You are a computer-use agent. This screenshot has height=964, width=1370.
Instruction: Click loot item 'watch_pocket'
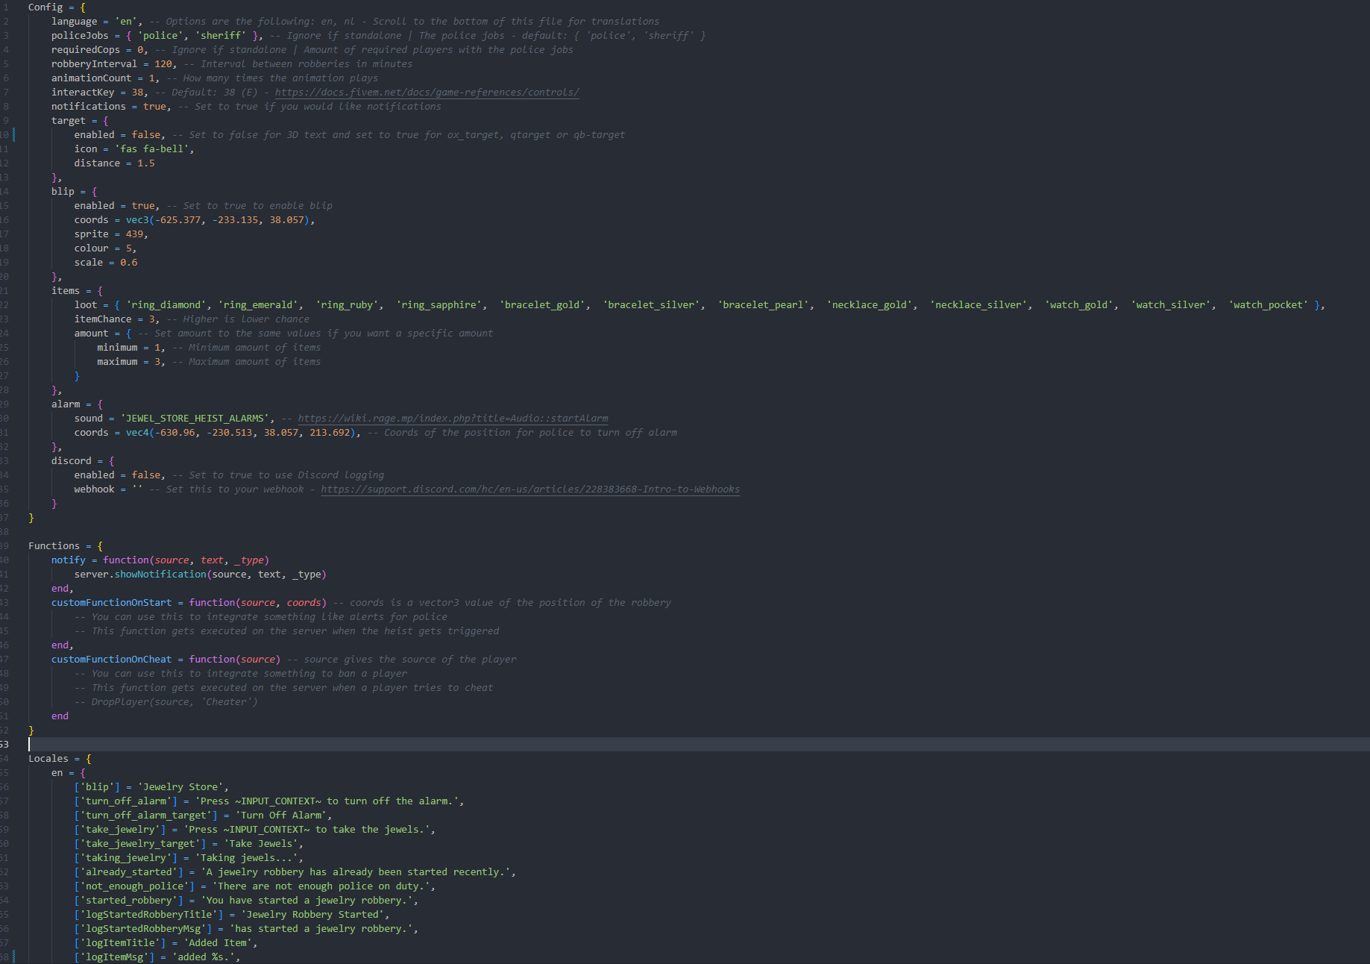(1268, 305)
